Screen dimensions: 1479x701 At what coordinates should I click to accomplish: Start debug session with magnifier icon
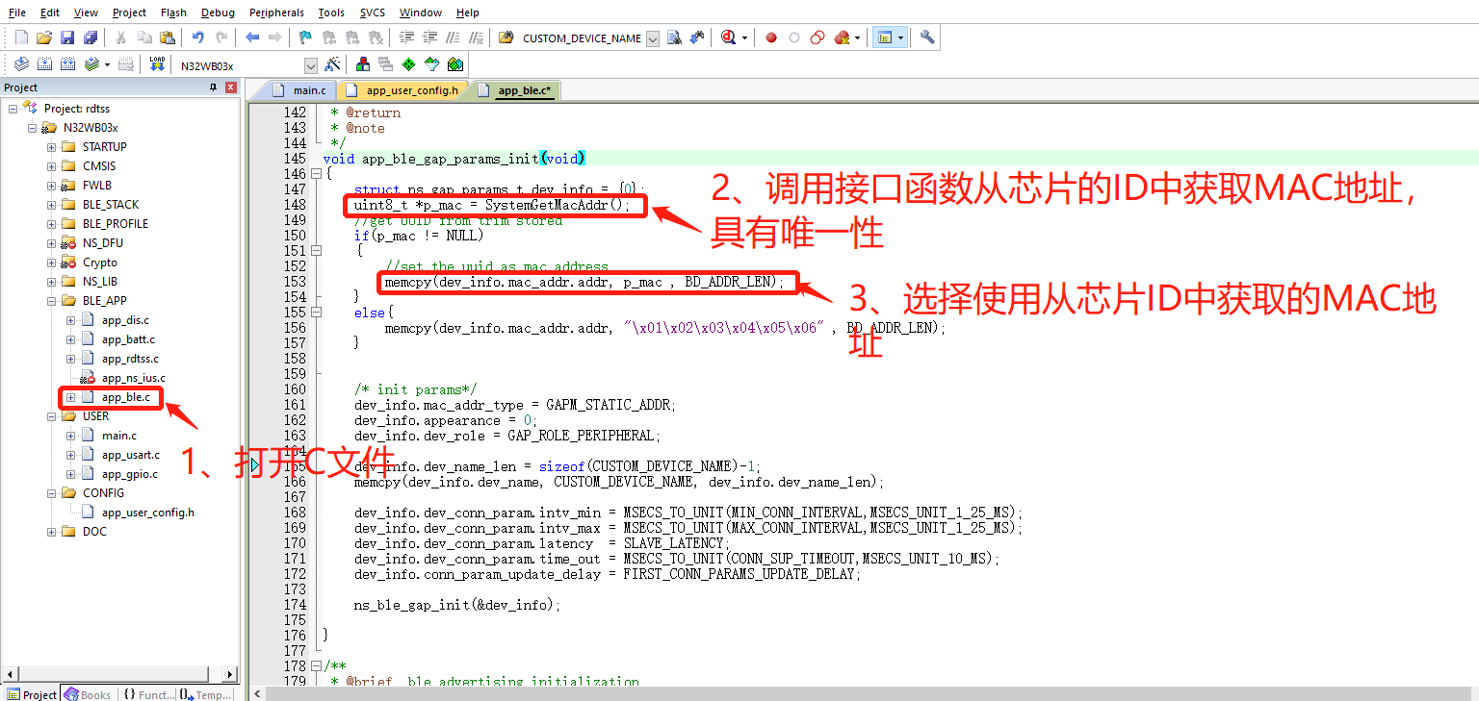(x=728, y=38)
